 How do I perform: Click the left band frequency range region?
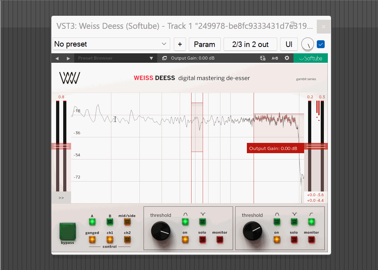coord(197,127)
